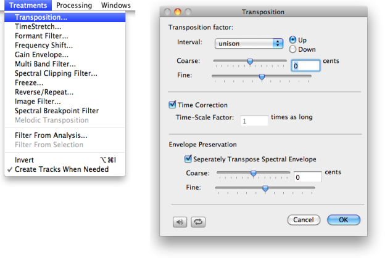Open the Processing menu
The image size is (390, 258).
tap(74, 6)
